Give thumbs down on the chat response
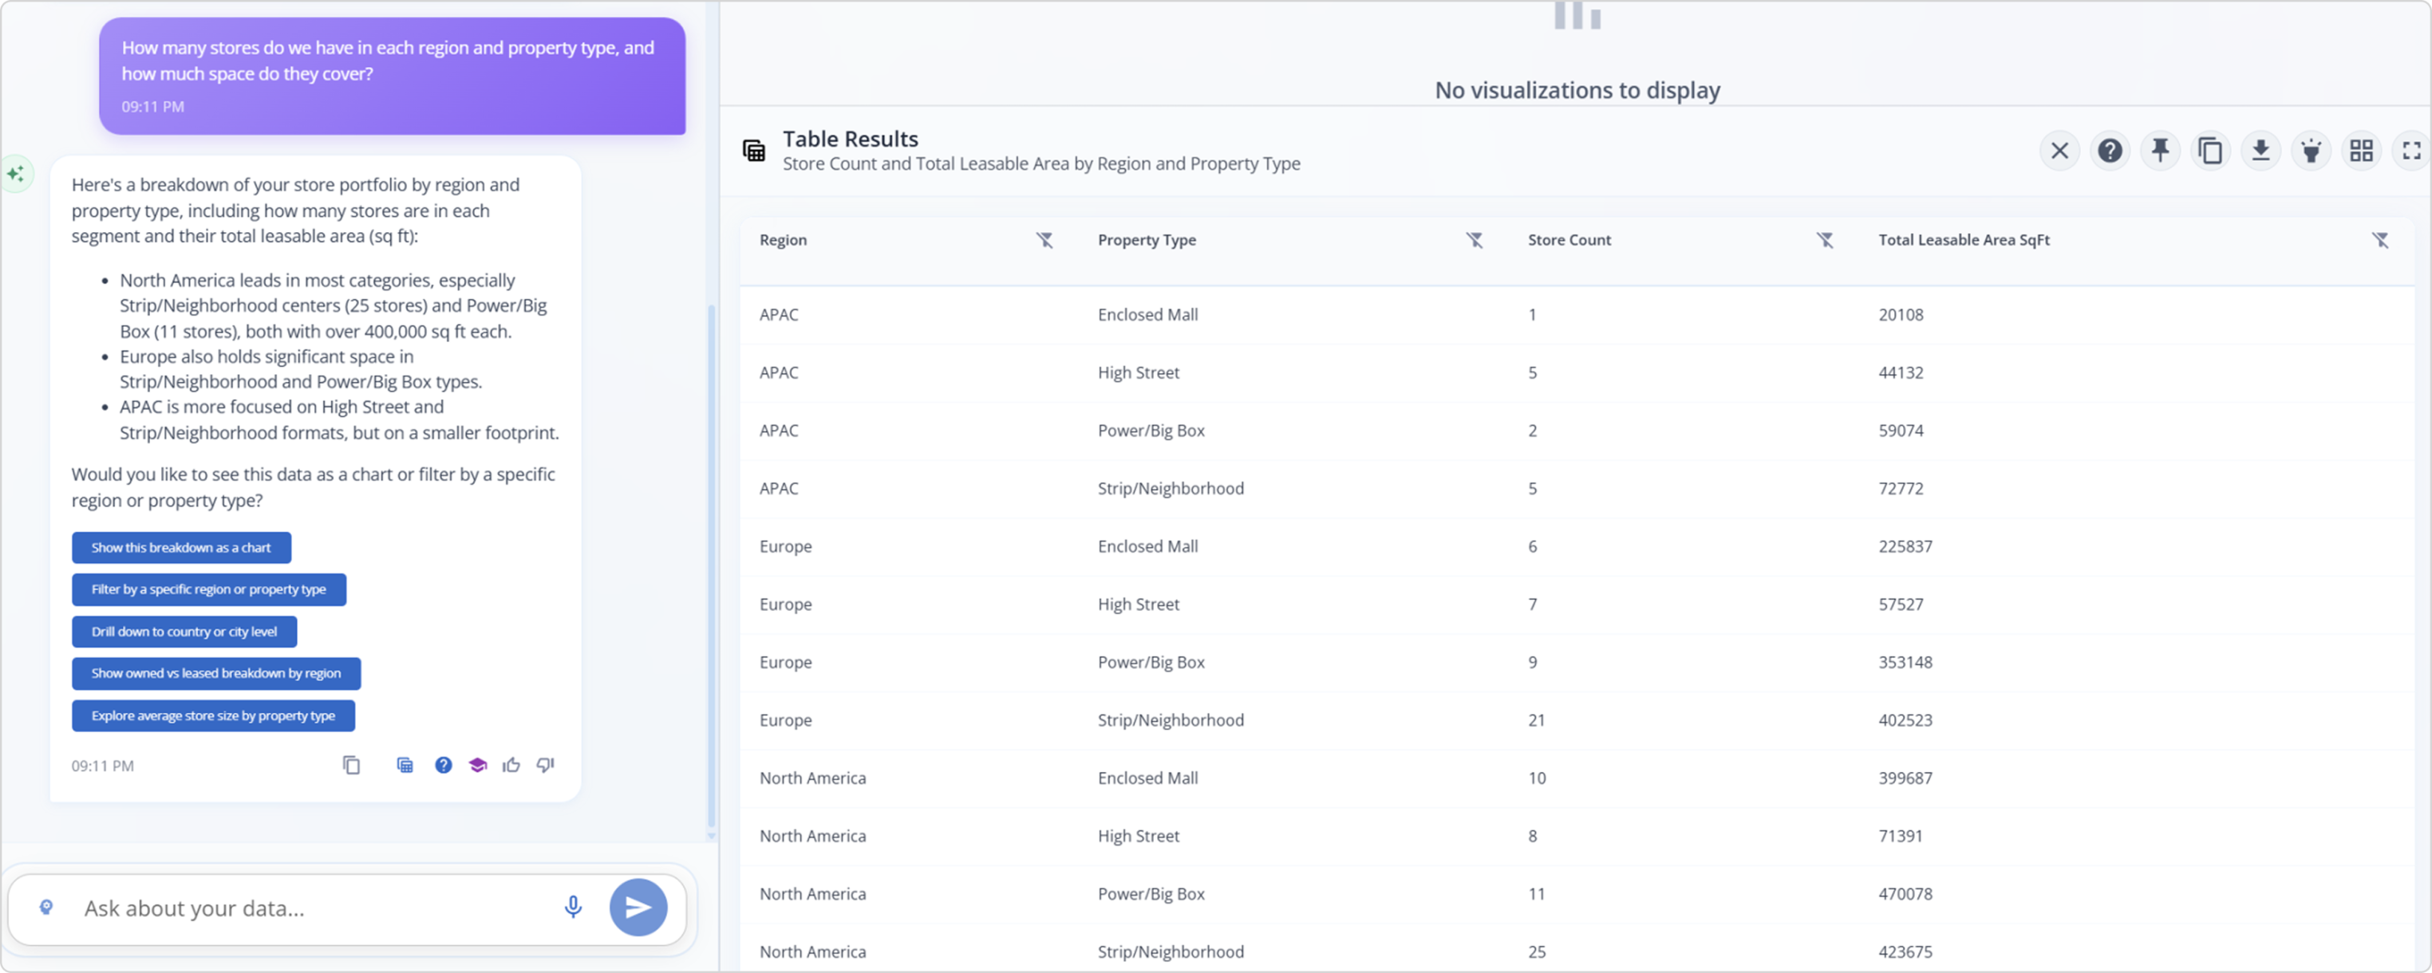The image size is (2432, 973). pos(546,766)
